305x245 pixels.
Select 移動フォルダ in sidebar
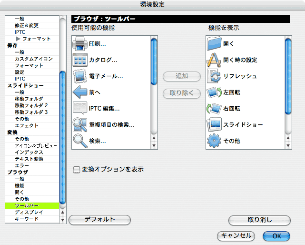32,99
